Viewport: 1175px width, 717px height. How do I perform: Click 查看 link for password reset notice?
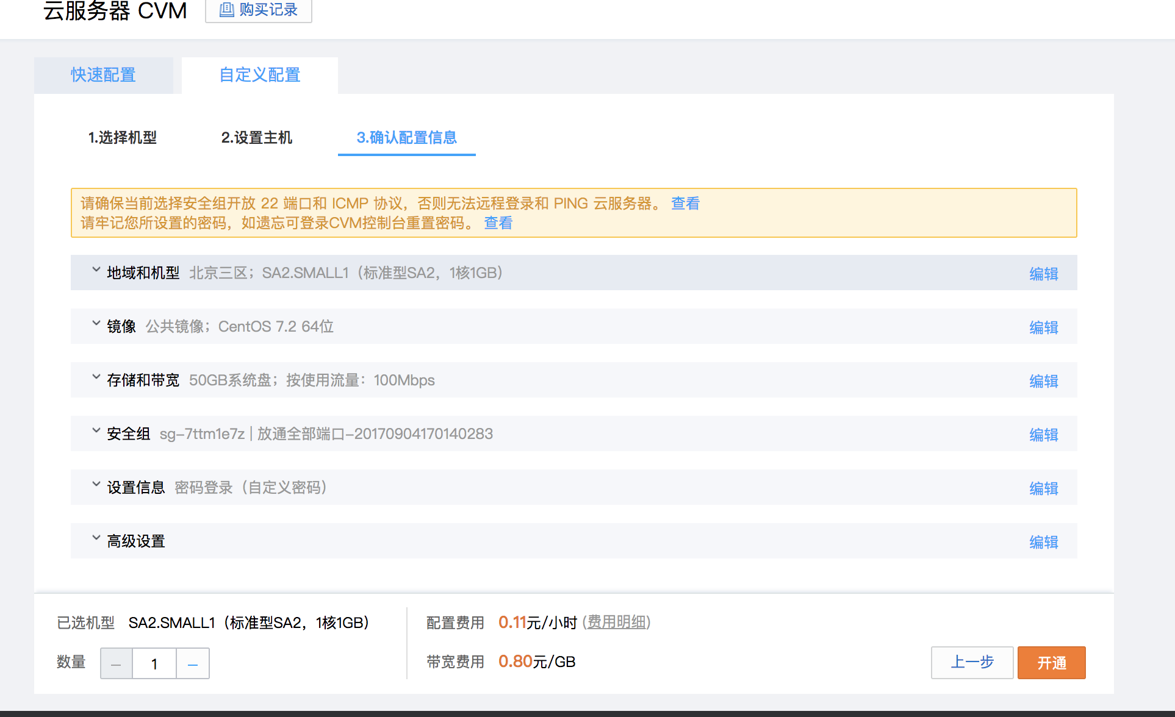coord(498,223)
